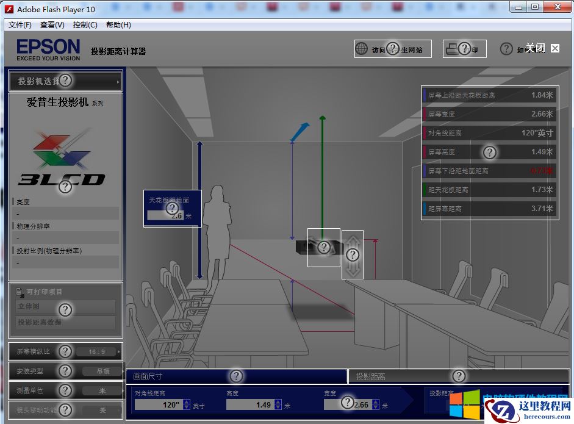This screenshot has height=424, width=574.
Task: Toggle 安装类型 value 吊顶
Action: [103, 372]
